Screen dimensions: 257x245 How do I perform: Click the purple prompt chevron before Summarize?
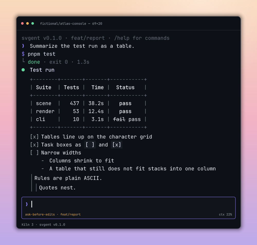(x=23, y=46)
